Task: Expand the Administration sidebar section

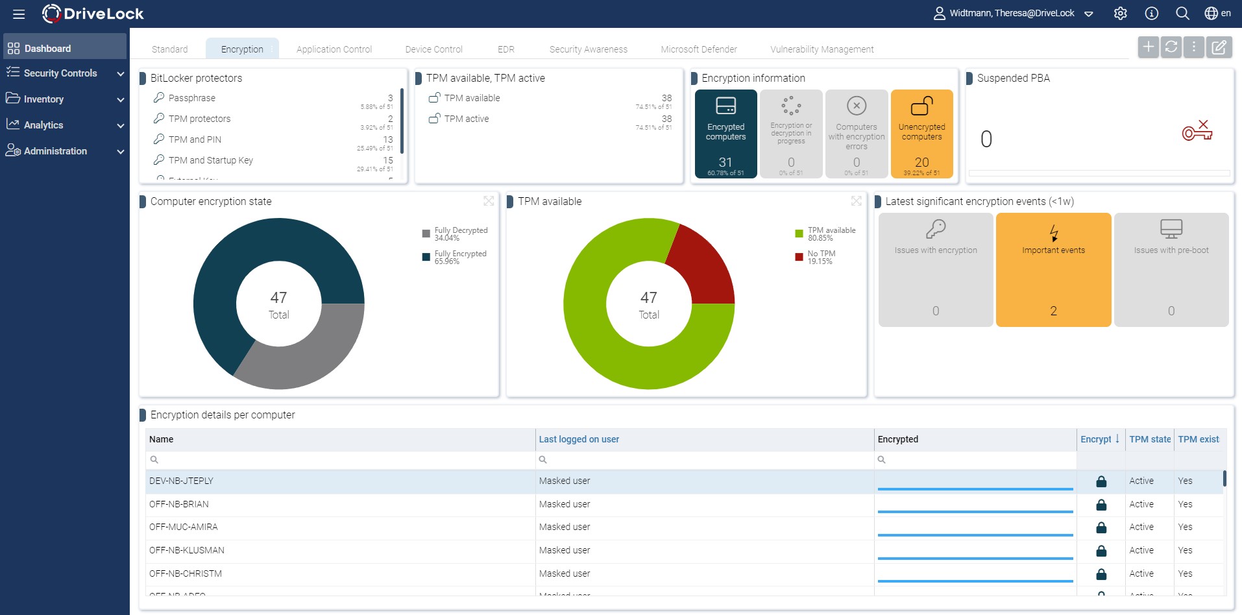Action: pyautogui.click(x=120, y=152)
